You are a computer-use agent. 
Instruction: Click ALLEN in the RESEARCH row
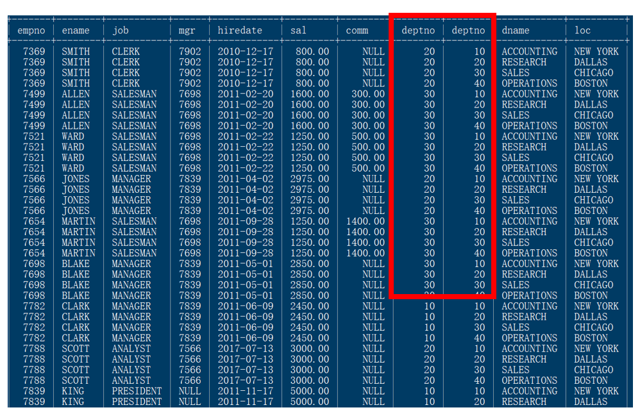[x=76, y=105]
